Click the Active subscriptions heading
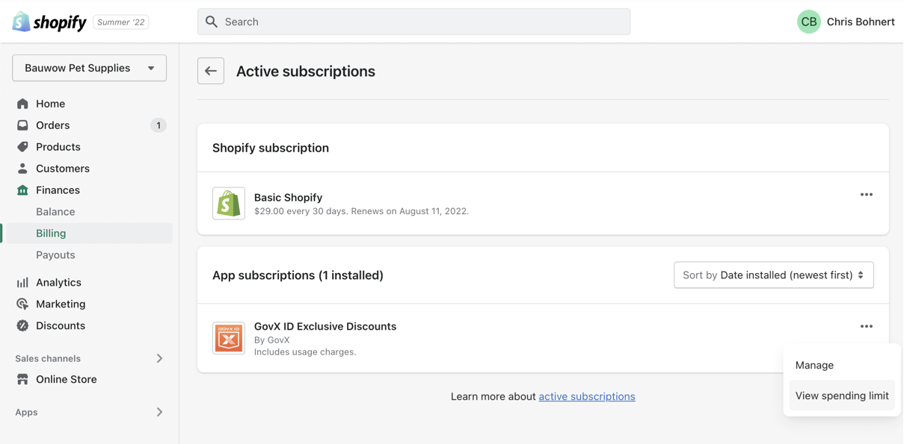Viewport: 904px width, 444px height. 306,72
